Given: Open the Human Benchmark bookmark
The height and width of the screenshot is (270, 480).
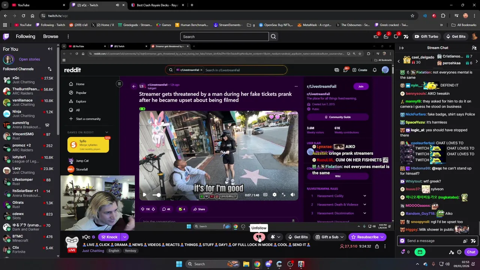Looking at the screenshot, I should coord(191,25).
